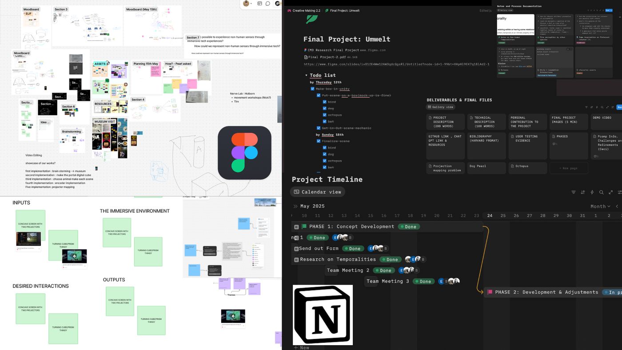This screenshot has height=350, width=622.
Task: Click the filter icon in Deliverables gallery toolbar
Action: 586,107
